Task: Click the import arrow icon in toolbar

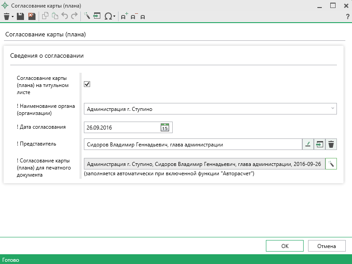Action: [97, 16]
